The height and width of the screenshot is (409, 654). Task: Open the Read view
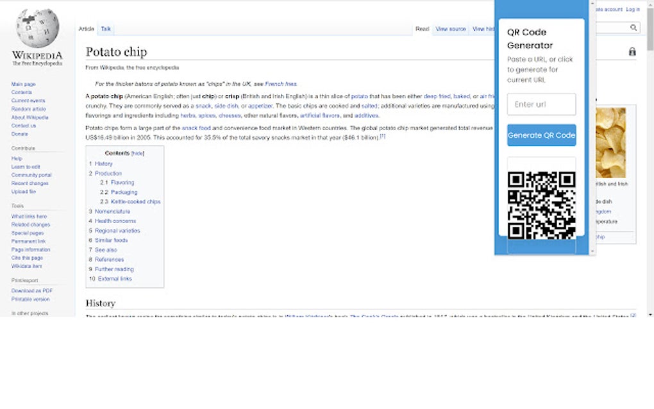(x=422, y=28)
